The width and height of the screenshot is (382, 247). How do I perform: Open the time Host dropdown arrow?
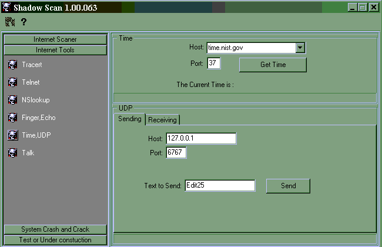tap(300, 48)
